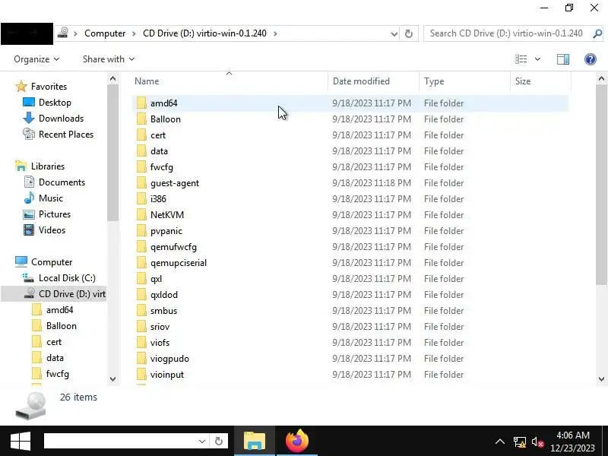
Task: Click the search magnifier icon
Action: 597,33
